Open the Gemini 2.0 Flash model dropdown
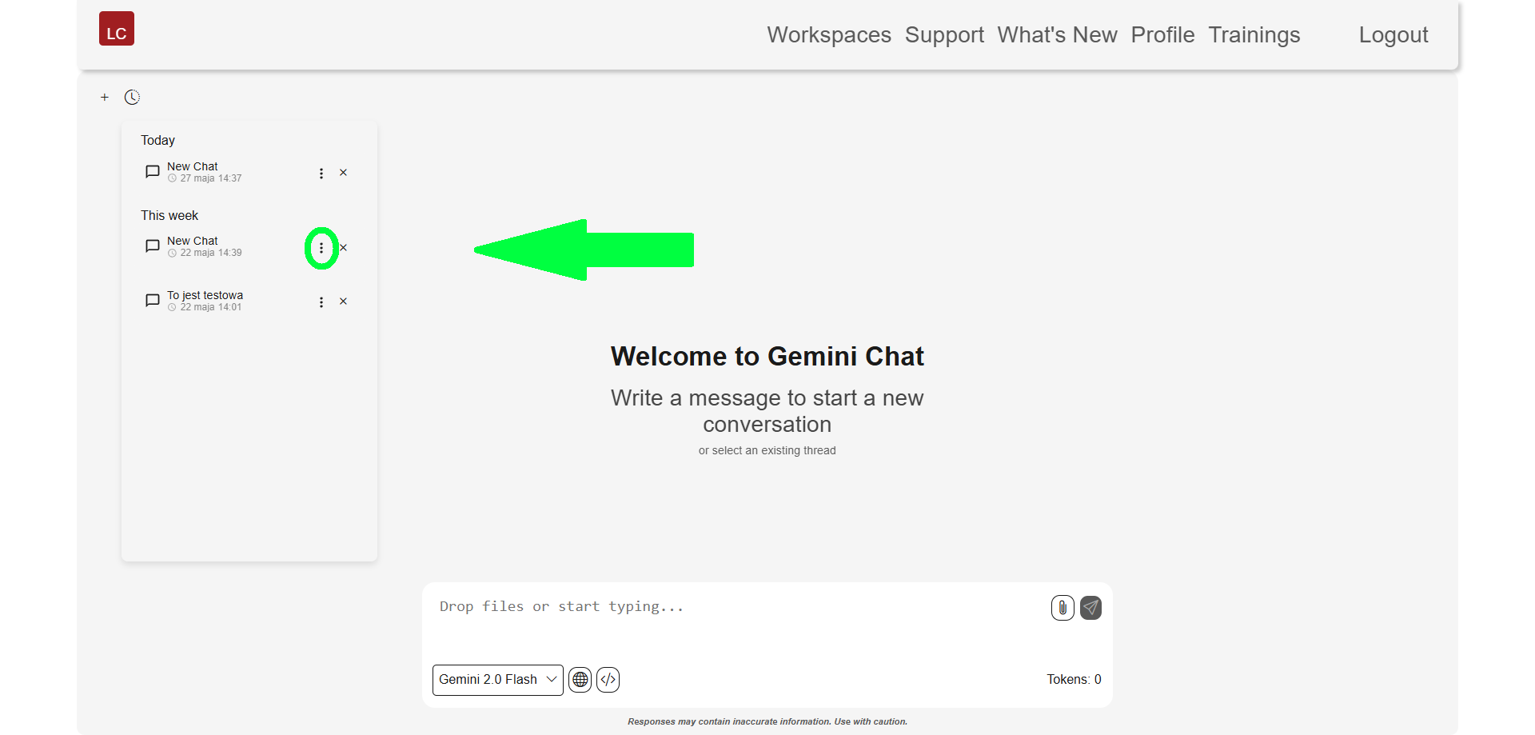 coord(498,680)
